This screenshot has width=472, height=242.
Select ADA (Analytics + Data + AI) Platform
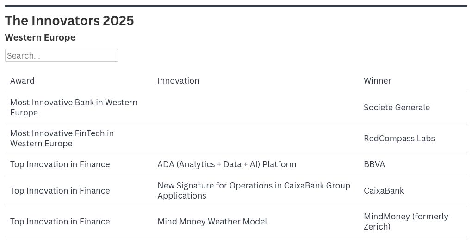pyautogui.click(x=227, y=164)
